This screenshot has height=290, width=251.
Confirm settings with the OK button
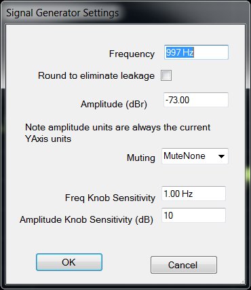pos(69,262)
